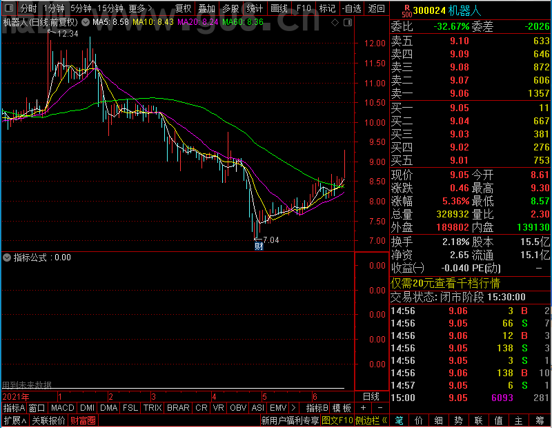This screenshot has height=428, width=552.
Task: Switch the indicator to DMA
Action: [108, 408]
